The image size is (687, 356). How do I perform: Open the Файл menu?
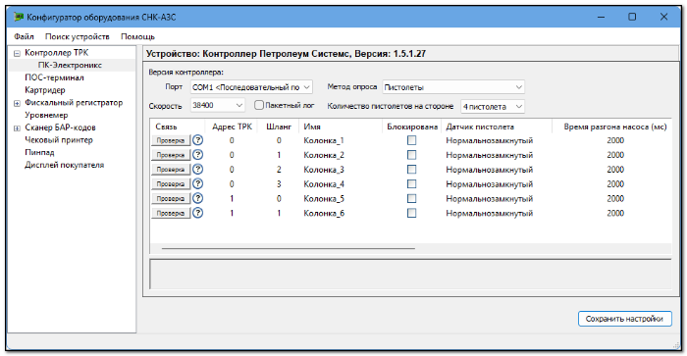pyautogui.click(x=24, y=36)
